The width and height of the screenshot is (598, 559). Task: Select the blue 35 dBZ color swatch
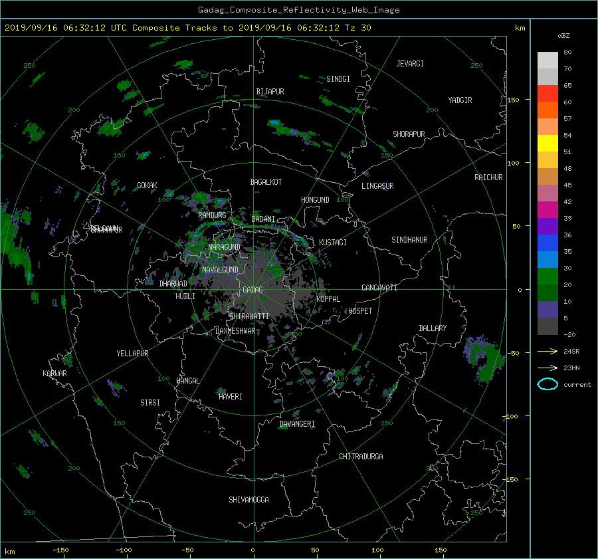pos(548,243)
